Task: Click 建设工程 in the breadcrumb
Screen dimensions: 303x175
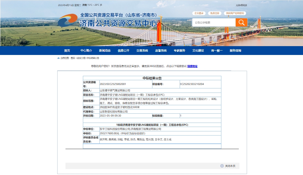Action: coord(81,58)
